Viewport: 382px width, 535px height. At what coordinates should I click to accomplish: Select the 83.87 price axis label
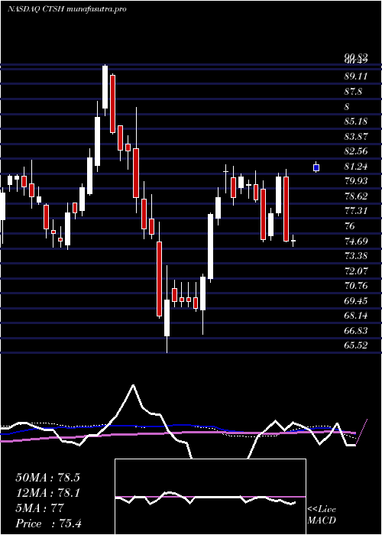click(x=356, y=137)
